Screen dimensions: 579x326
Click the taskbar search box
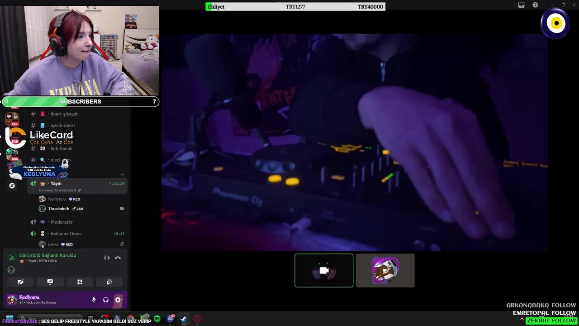[x=50, y=319]
